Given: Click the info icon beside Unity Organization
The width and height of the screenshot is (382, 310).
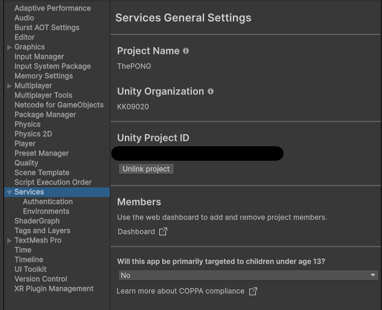Looking at the screenshot, I should [x=211, y=91].
